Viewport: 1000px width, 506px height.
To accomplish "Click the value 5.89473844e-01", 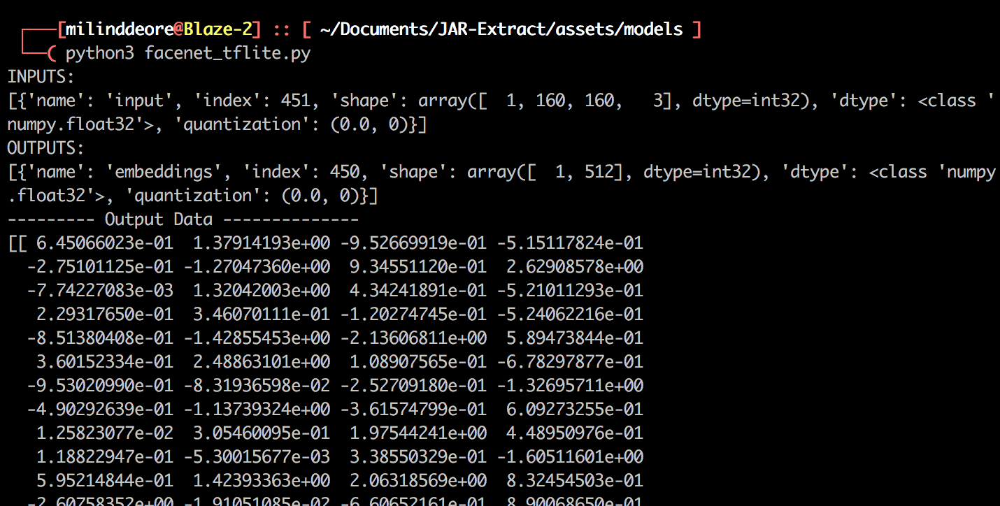I will [575, 338].
